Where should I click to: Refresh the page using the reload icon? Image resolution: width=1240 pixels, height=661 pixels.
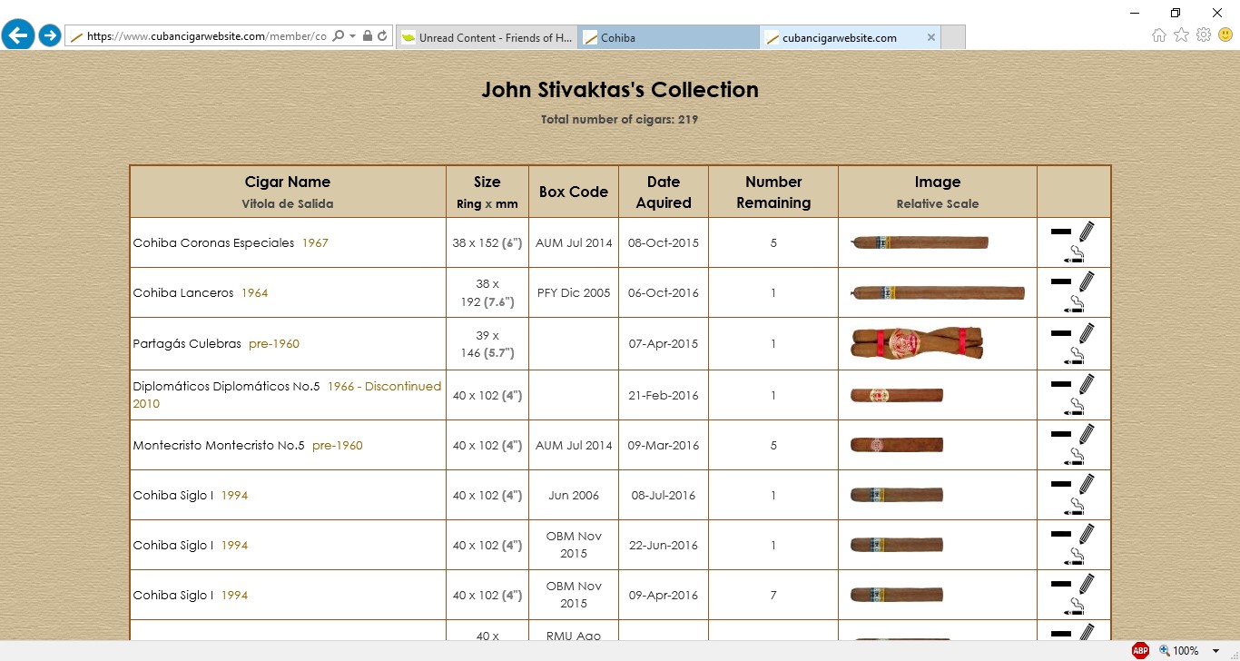pos(382,36)
